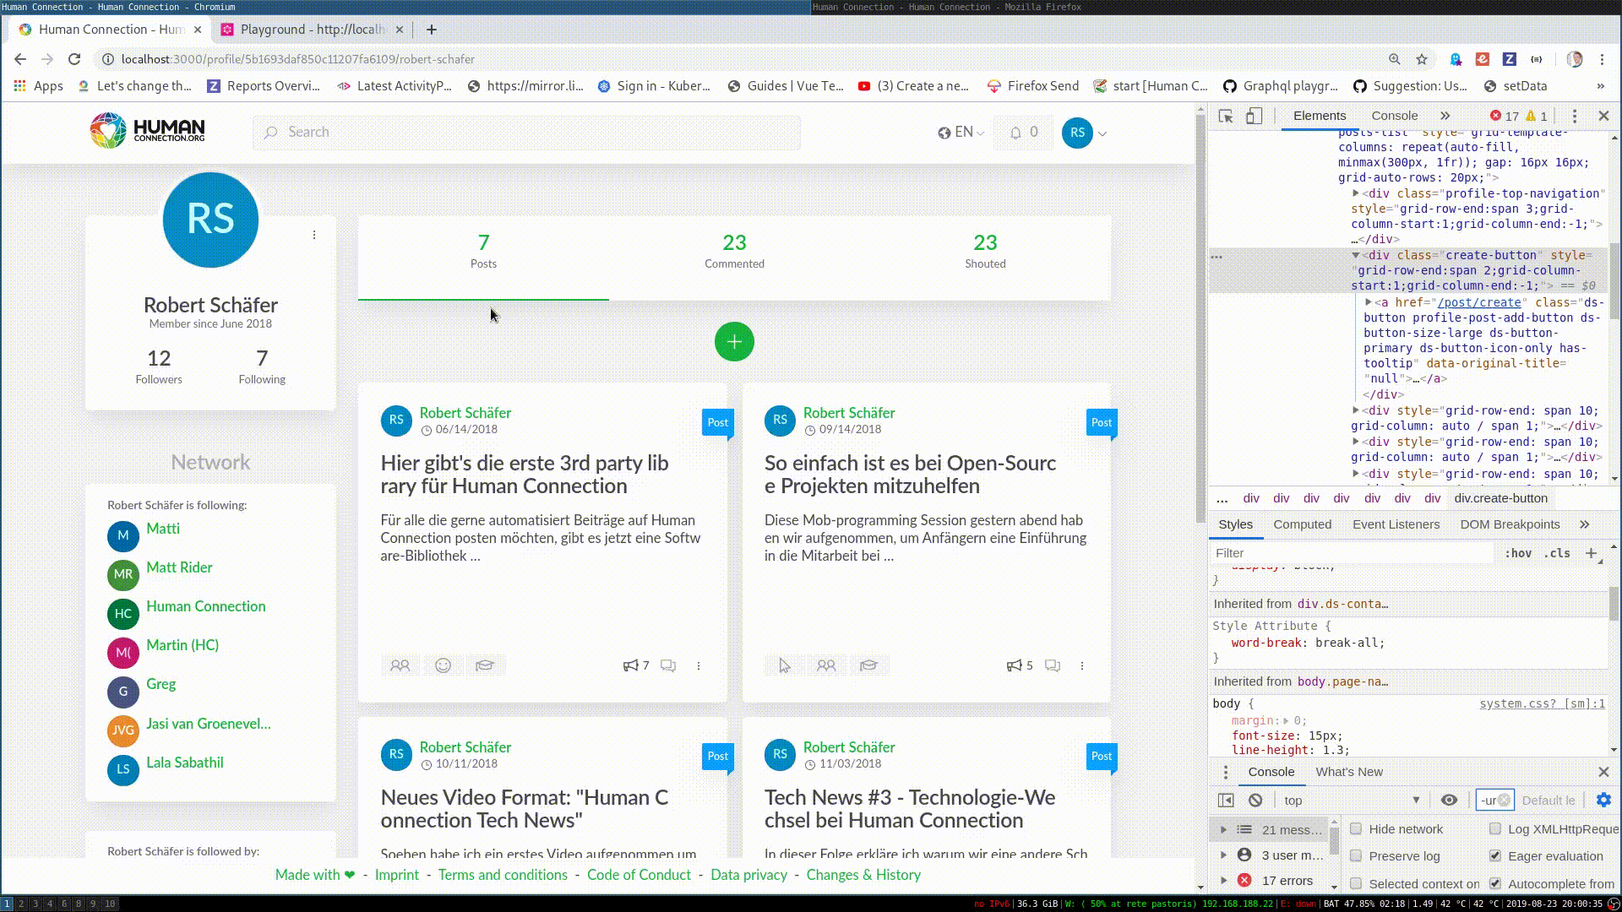
Task: Toggle the Hide network checkbox
Action: coord(1356,828)
